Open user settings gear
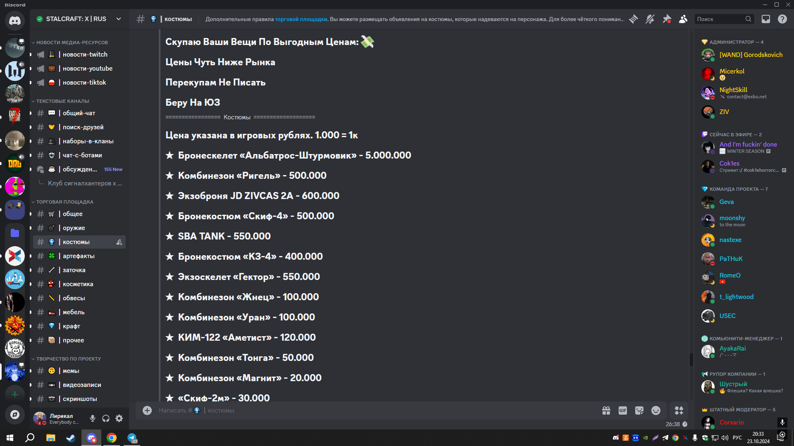Viewport: 794px width, 446px height. point(119,418)
